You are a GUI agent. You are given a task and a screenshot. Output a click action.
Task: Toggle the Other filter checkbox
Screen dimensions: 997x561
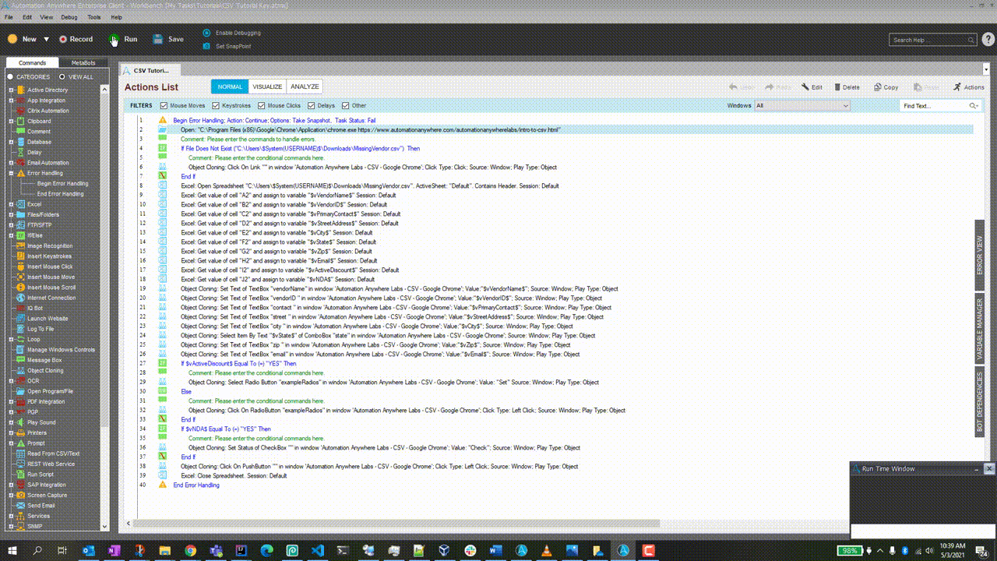346,105
